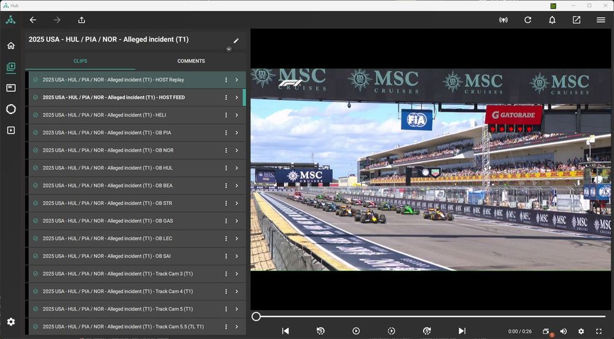Expand the OB NOR clip chevron

coord(236,150)
